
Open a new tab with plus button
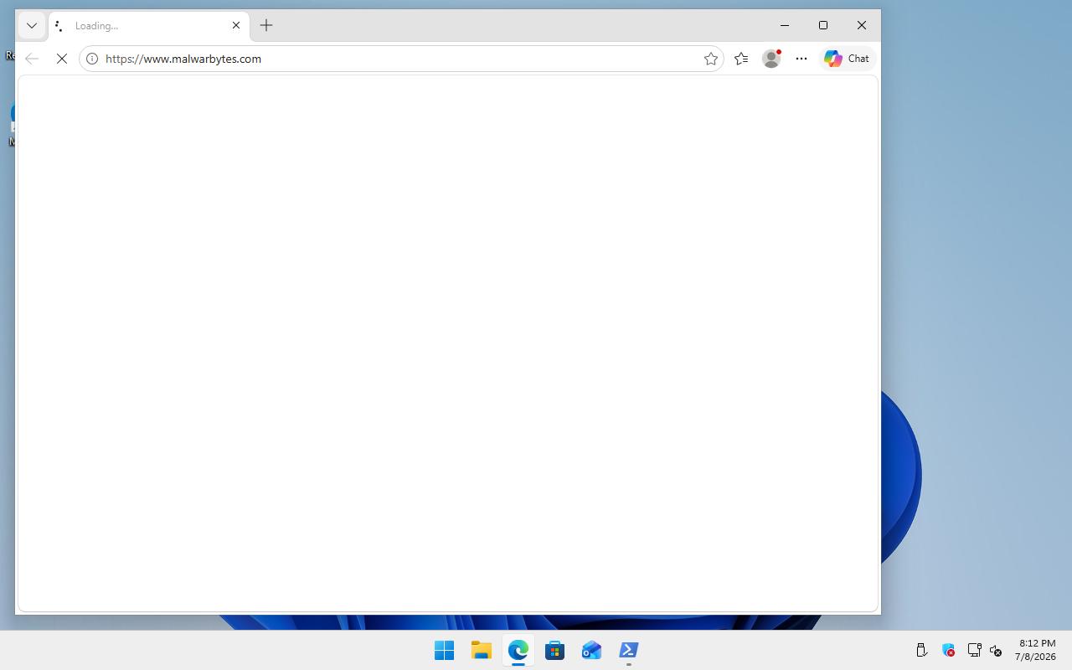266,25
